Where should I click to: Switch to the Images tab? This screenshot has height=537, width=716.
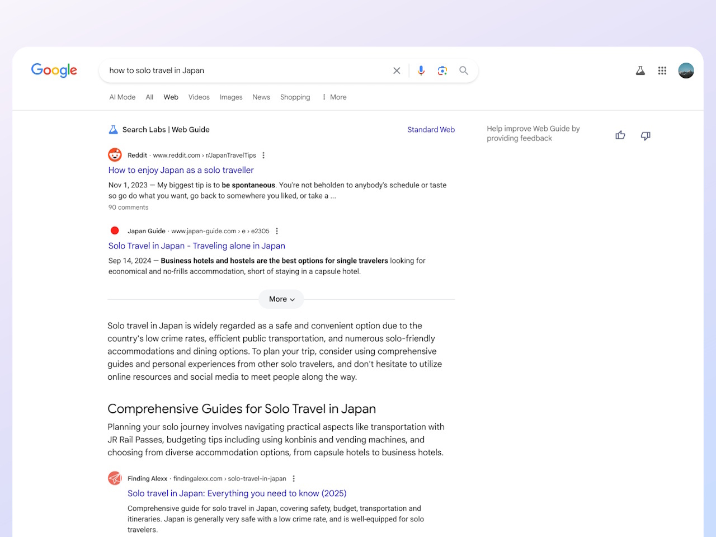pyautogui.click(x=231, y=97)
